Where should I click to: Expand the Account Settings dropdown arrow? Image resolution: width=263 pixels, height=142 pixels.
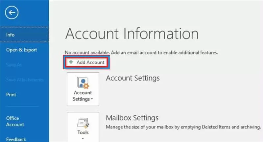point(92,99)
